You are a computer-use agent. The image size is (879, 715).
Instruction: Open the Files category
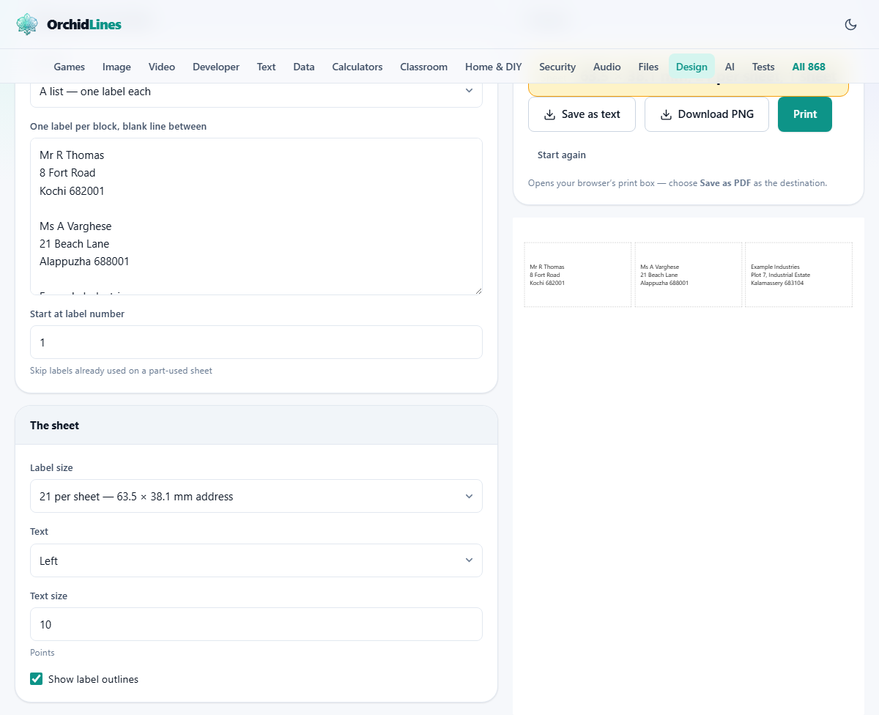click(648, 67)
